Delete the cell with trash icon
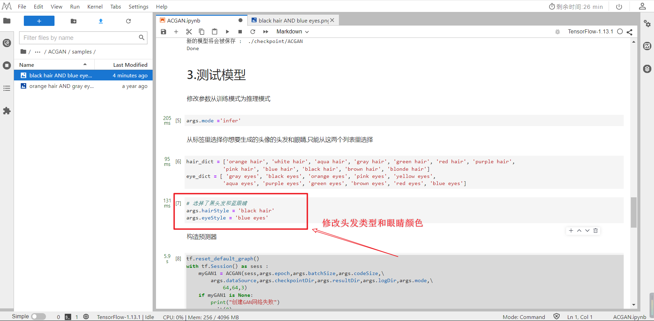 pos(595,231)
